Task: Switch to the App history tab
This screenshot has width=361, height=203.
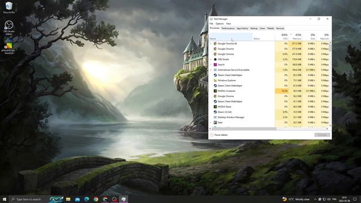Action: pos(243,28)
